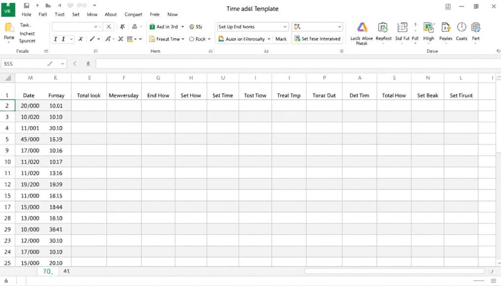This screenshot has width=501, height=286.
Task: Open the name box dropdown arrow
Action: point(62,64)
